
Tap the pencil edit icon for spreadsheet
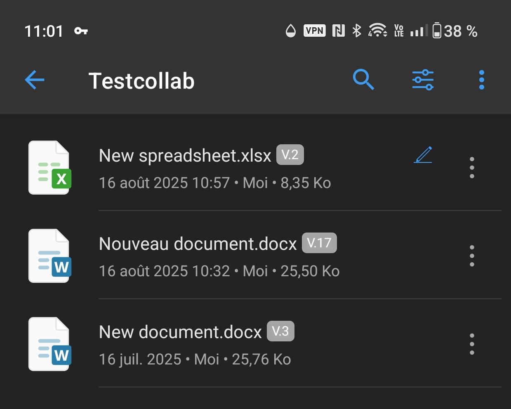point(423,155)
